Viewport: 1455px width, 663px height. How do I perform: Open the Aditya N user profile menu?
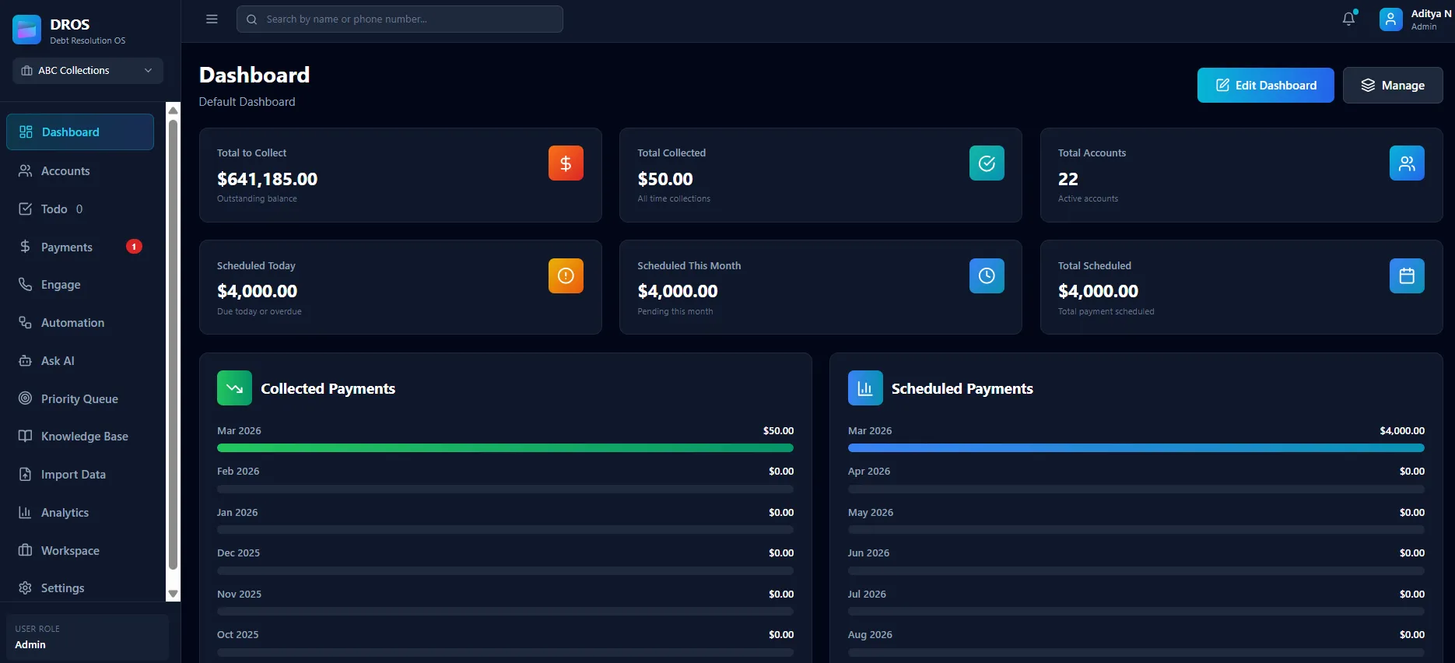pos(1415,19)
